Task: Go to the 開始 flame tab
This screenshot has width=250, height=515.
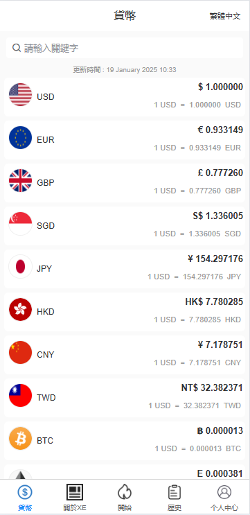Action: [125, 498]
